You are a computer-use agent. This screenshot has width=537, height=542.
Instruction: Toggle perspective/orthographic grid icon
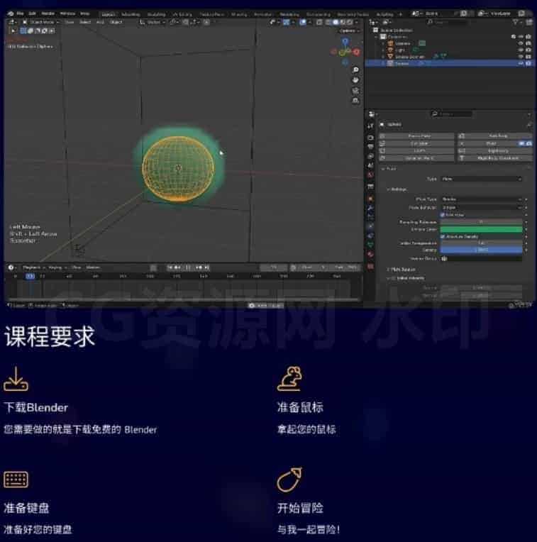point(355,101)
